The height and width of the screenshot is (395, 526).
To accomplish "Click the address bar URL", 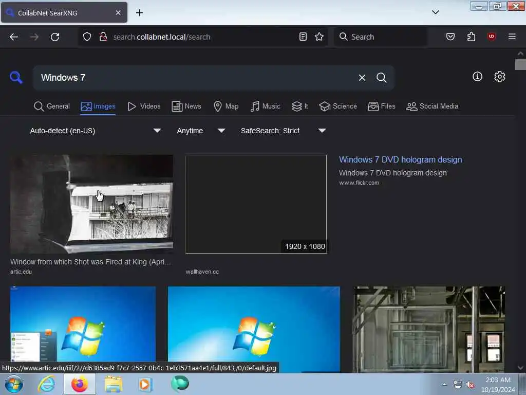I will tap(162, 37).
